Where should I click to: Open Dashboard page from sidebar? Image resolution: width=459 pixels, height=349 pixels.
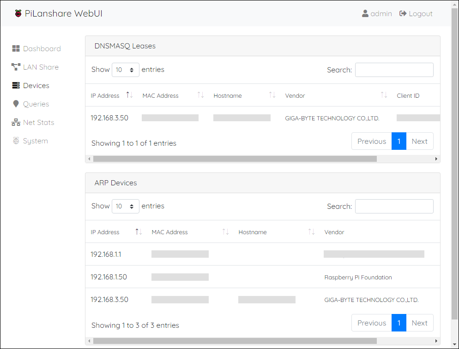(x=36, y=48)
